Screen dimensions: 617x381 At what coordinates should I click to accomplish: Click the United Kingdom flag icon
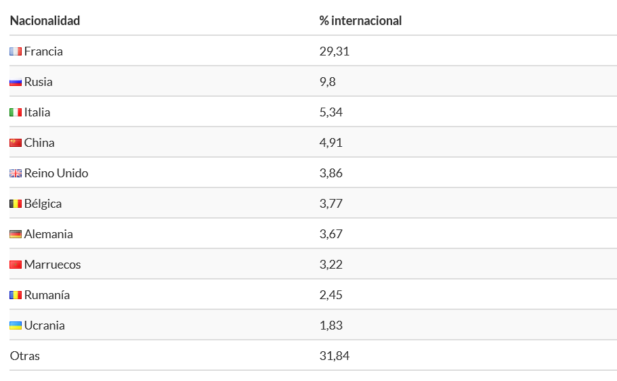tap(16, 173)
